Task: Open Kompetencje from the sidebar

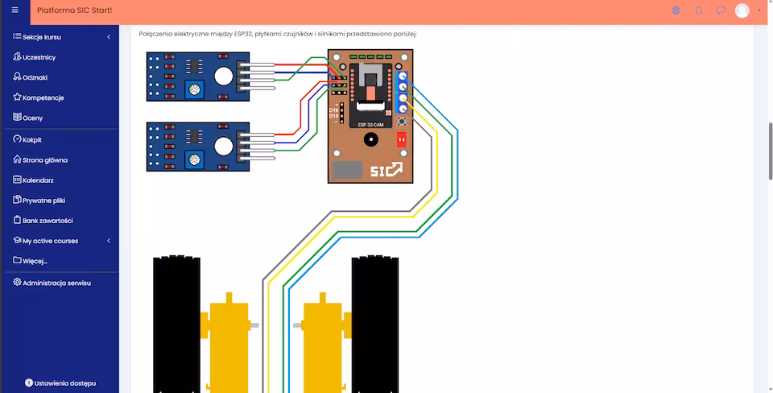Action: coord(43,97)
